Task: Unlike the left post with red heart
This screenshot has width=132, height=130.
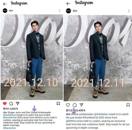Action: pos(5,103)
